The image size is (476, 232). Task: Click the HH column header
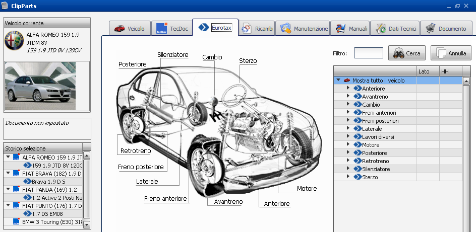pyautogui.click(x=450, y=71)
